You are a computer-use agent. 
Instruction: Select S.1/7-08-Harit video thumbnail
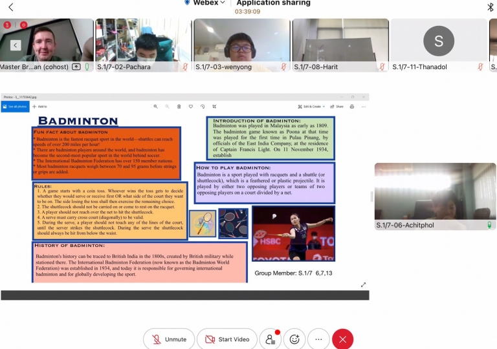[x=340, y=45]
